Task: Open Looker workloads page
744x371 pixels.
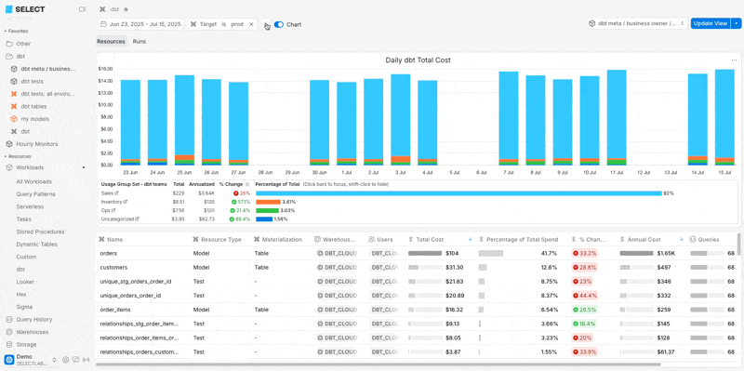Action: [x=24, y=282]
